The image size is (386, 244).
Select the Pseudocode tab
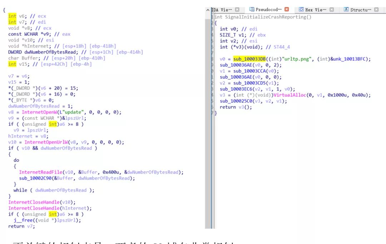click(x=268, y=10)
